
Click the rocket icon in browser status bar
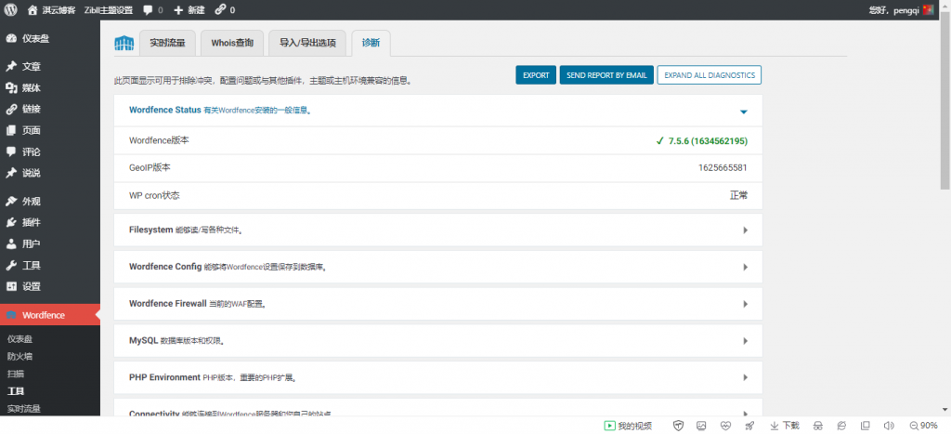pyautogui.click(x=749, y=426)
